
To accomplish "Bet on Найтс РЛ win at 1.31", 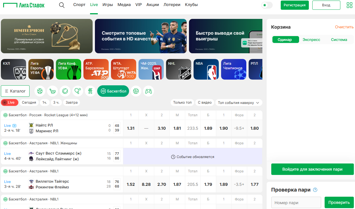I will [x=131, y=128].
